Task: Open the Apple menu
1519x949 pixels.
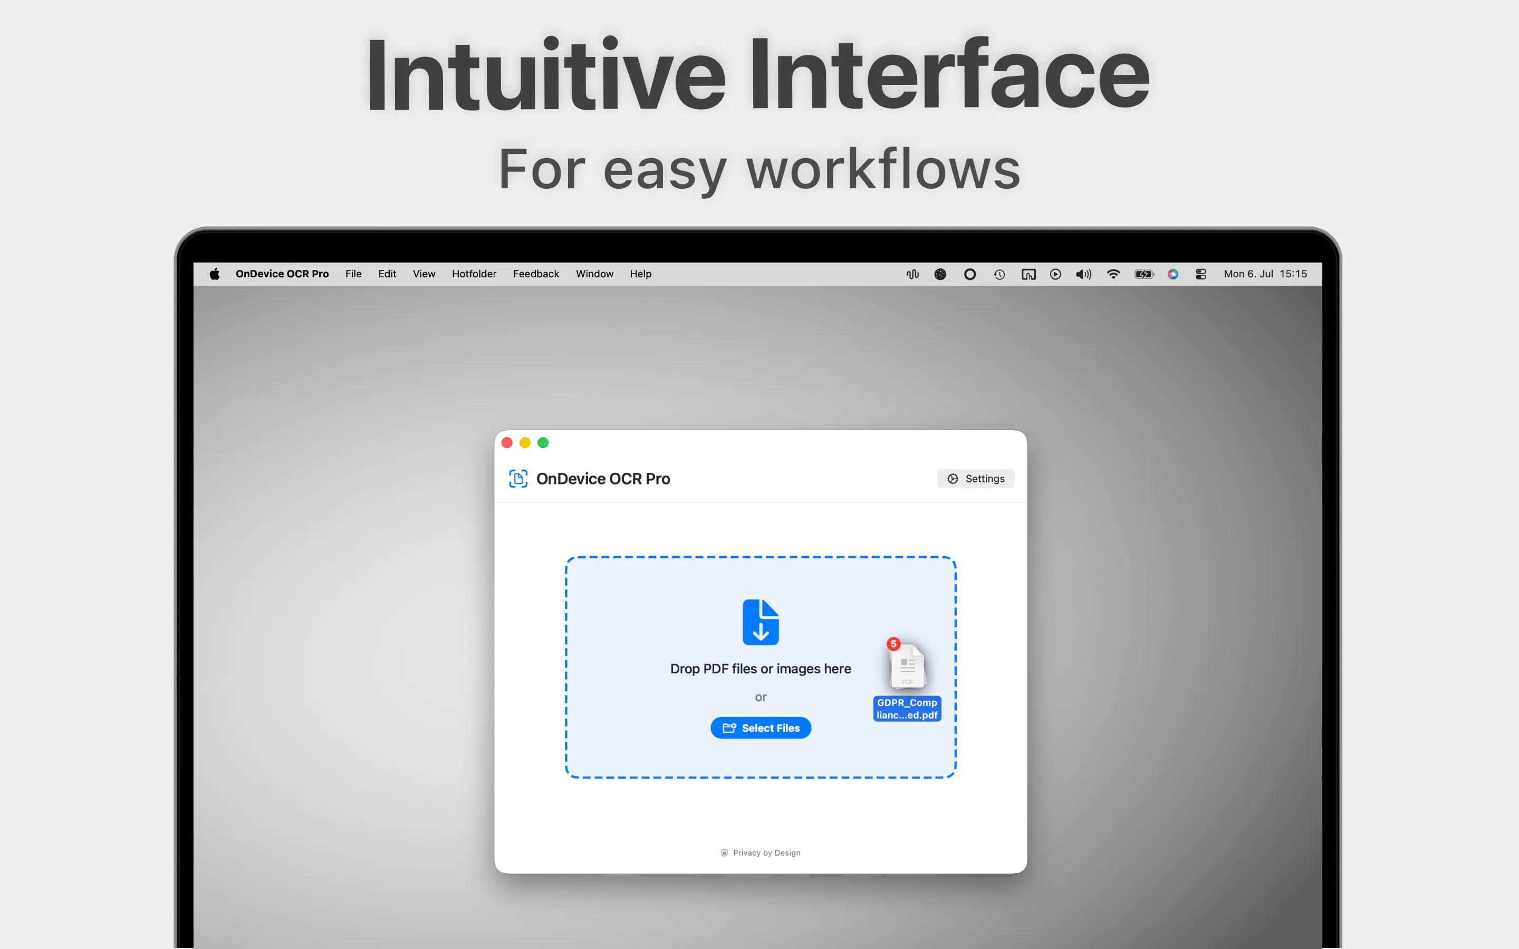Action: click(x=215, y=274)
